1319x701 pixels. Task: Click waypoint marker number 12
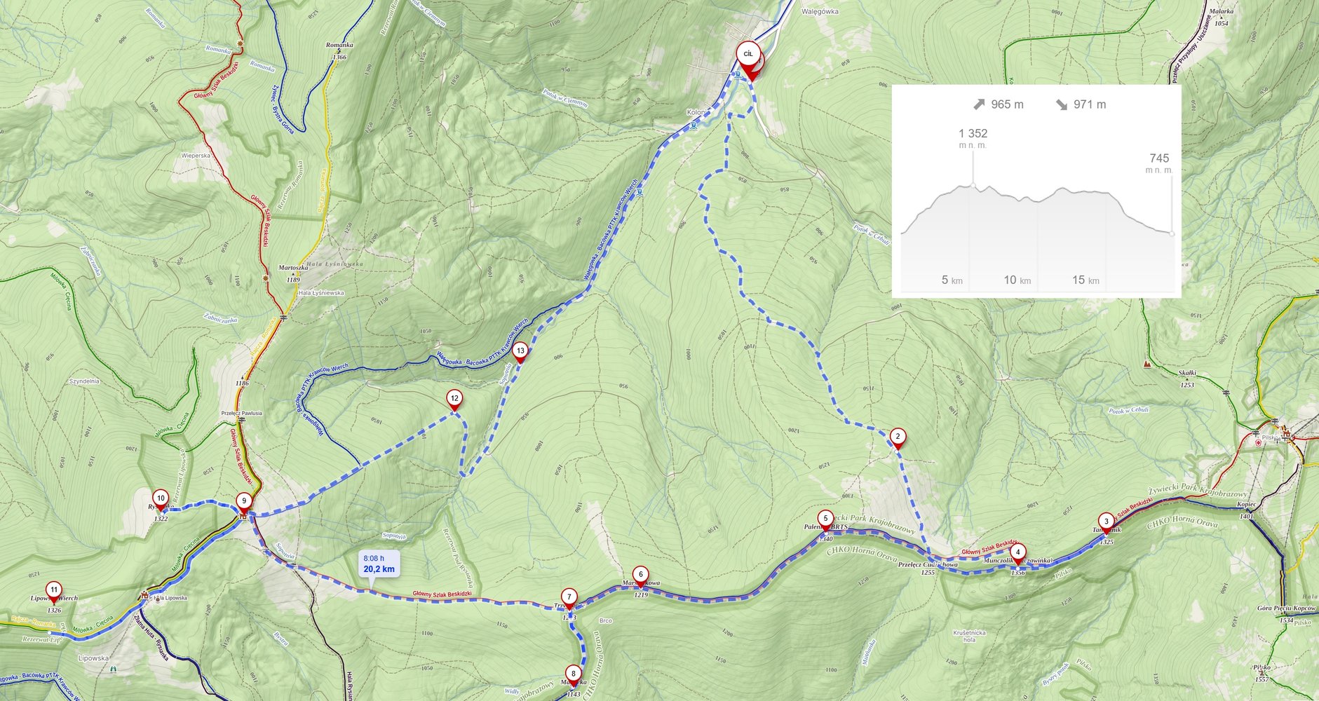454,400
